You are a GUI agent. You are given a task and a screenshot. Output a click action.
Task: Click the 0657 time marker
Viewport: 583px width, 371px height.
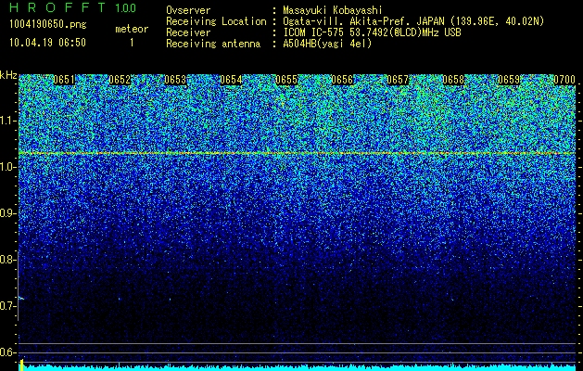[x=398, y=80]
